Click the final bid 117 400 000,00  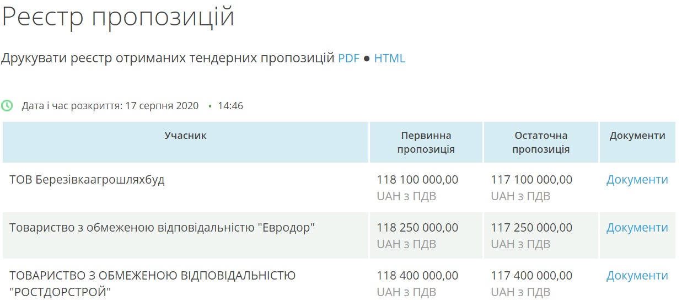tap(531, 276)
